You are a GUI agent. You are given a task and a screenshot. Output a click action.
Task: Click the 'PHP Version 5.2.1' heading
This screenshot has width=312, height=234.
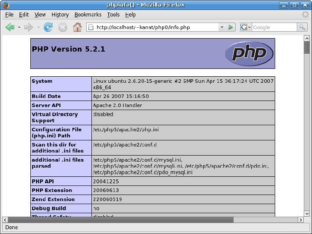tap(68, 49)
